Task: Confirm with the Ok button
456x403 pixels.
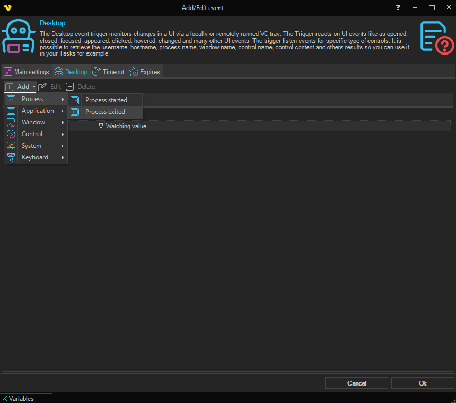Action: 422,383
